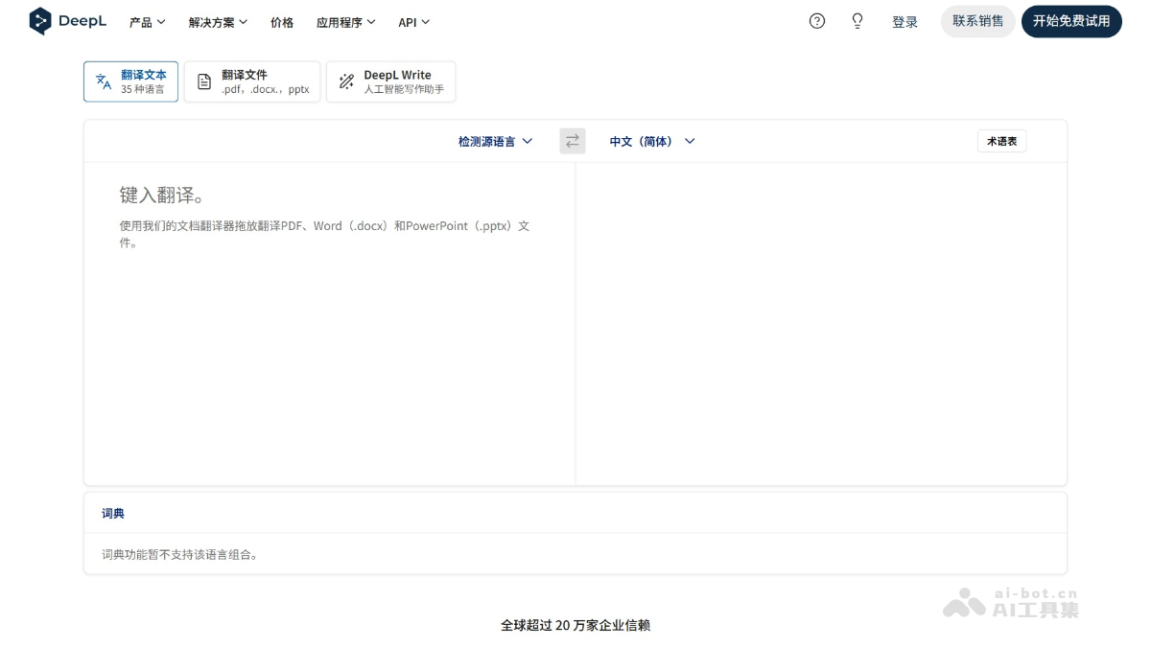Click the 登录 login link
1151x647 pixels.
[904, 22]
